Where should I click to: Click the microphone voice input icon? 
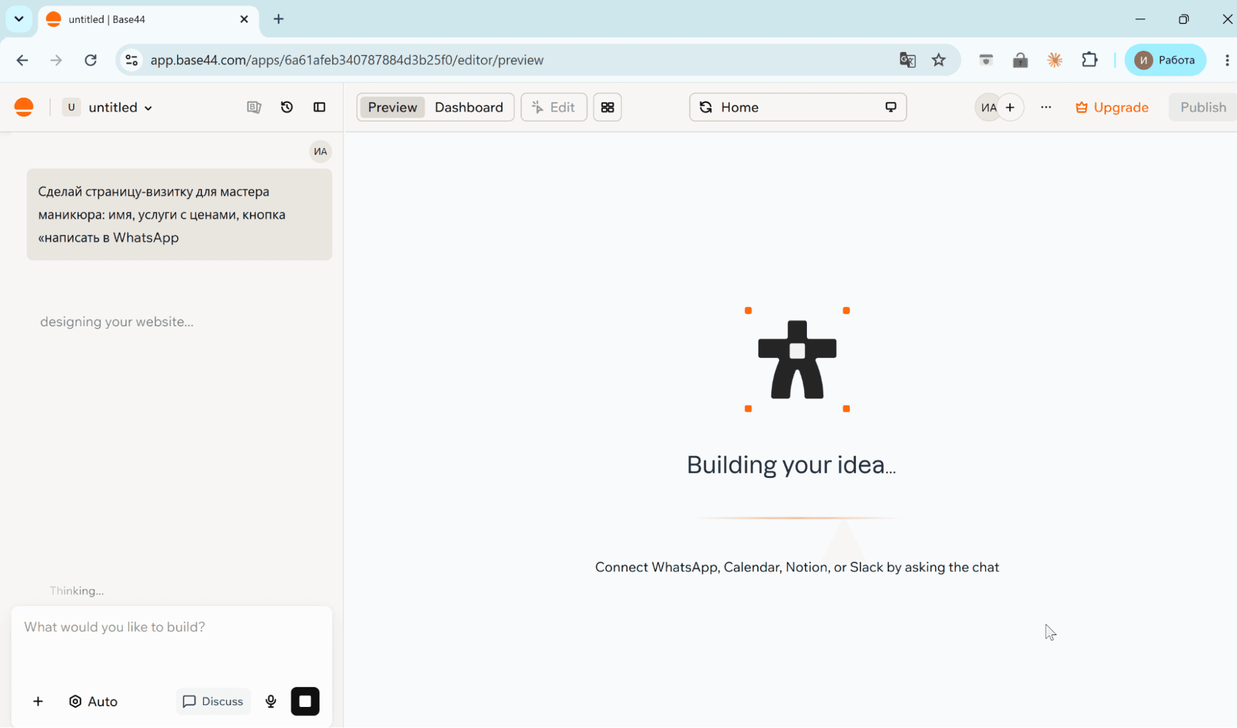coord(270,701)
